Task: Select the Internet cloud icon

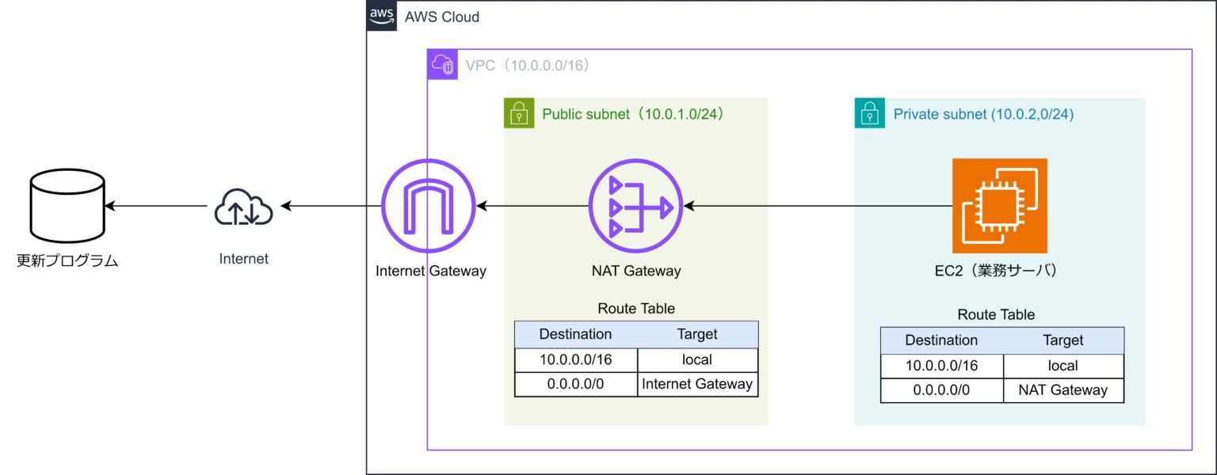Action: pyautogui.click(x=243, y=207)
